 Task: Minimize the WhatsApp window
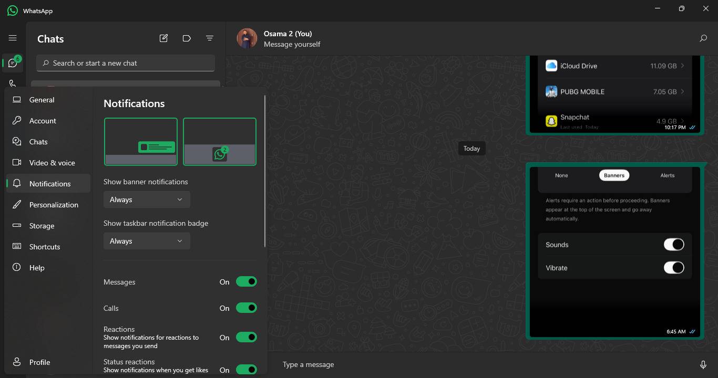[x=658, y=8]
